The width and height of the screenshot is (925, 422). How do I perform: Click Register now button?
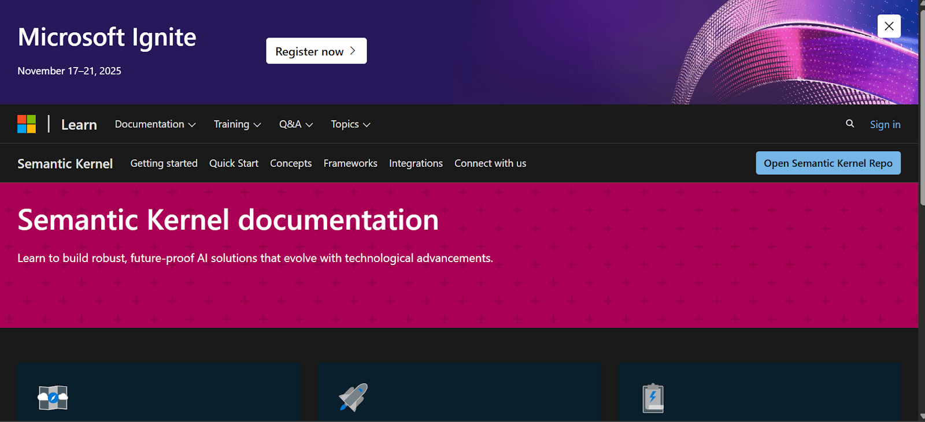316,51
